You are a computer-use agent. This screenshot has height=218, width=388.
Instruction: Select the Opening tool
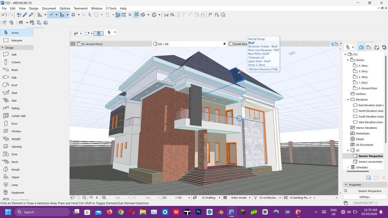point(17,147)
